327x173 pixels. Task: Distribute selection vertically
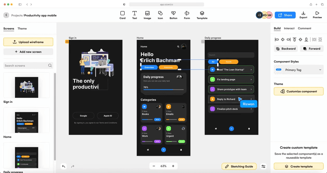click(x=320, y=40)
